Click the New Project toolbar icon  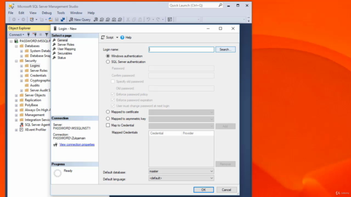pos(32,20)
